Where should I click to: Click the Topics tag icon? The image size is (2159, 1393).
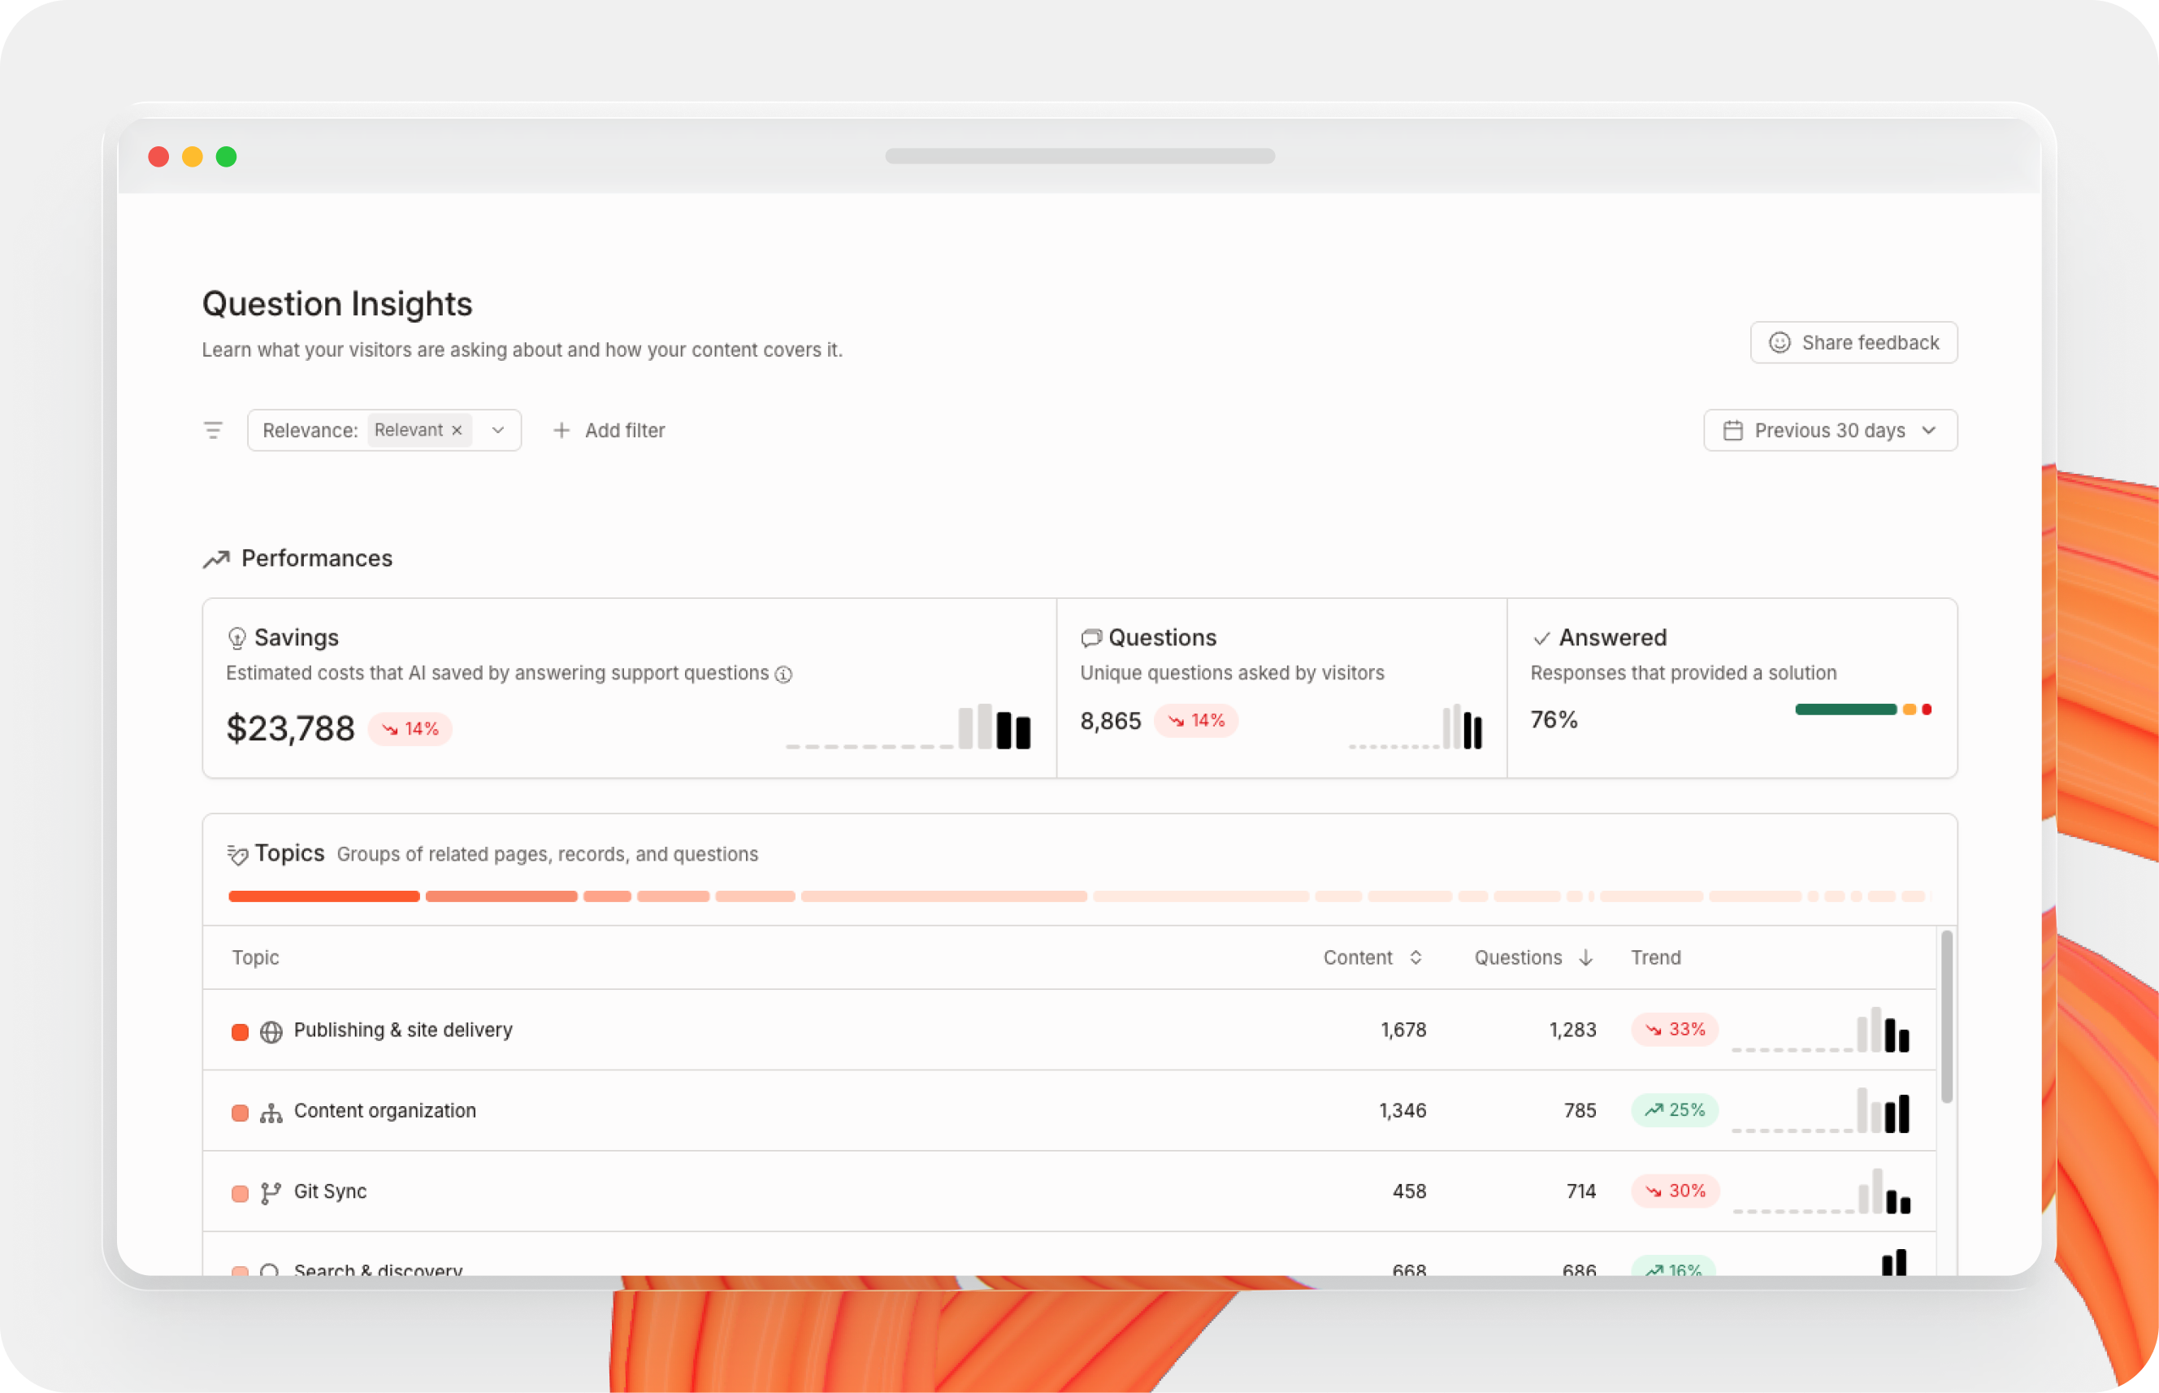[x=238, y=855]
